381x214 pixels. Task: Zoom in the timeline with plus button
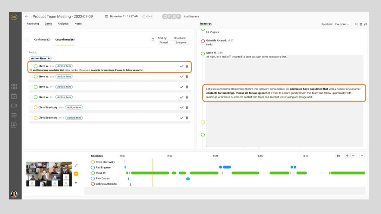(x=347, y=156)
